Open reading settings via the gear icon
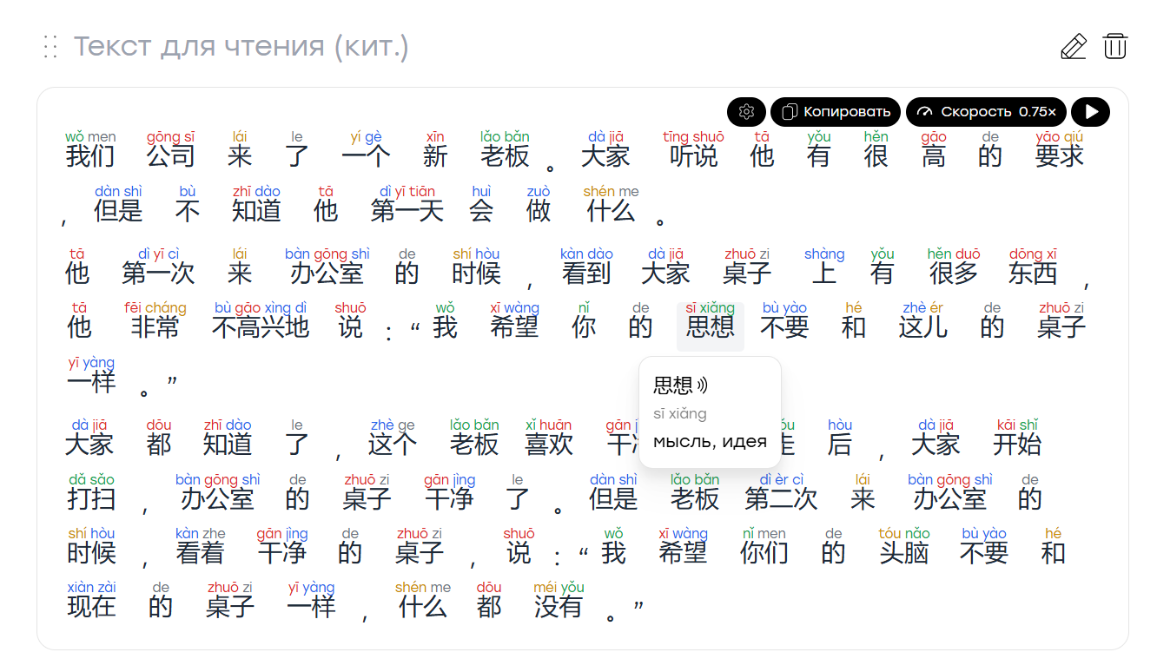 pyautogui.click(x=746, y=112)
